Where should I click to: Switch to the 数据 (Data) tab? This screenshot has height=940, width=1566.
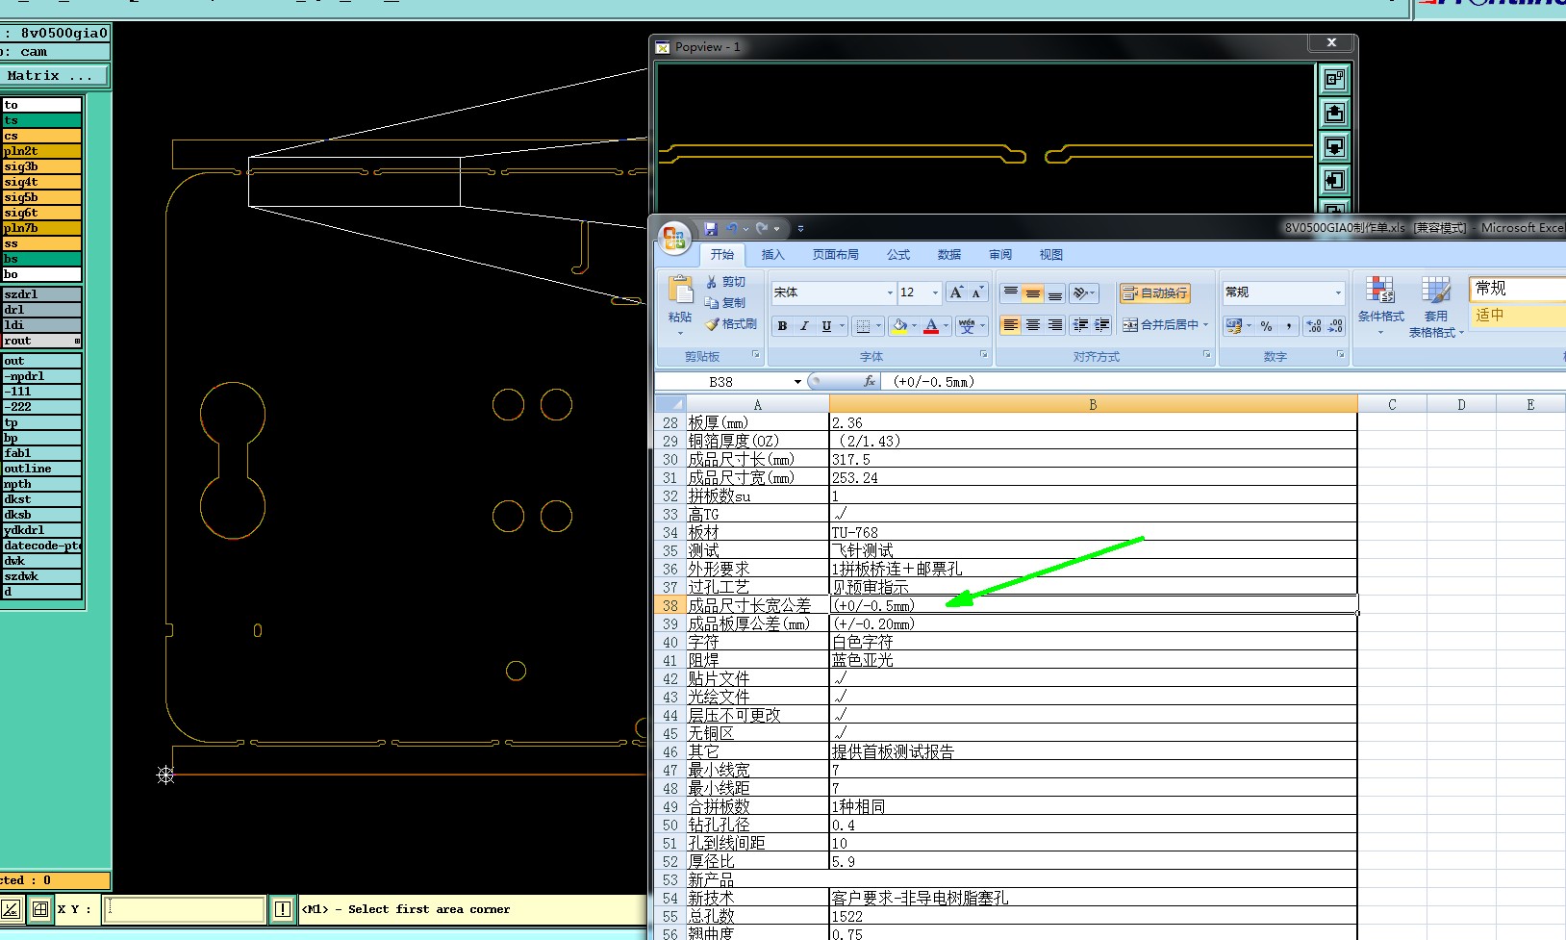949,255
